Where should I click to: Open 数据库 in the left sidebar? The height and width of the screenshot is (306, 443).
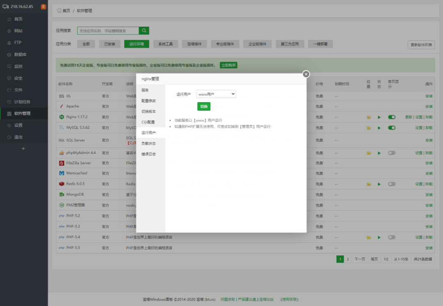(x=21, y=55)
